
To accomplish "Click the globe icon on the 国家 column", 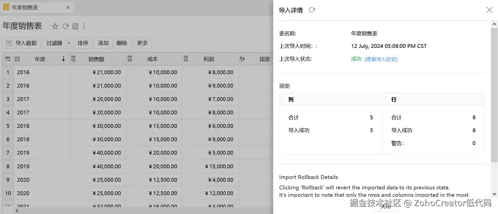I will click(242, 59).
